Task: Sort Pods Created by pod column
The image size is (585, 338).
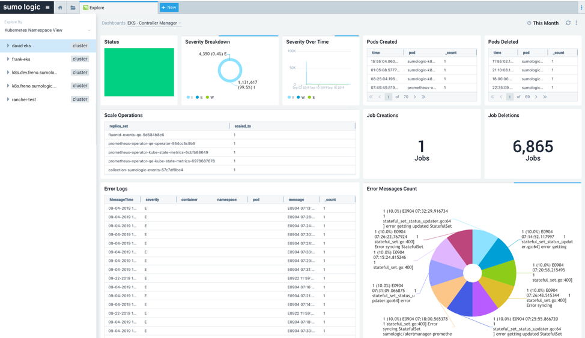Action: click(x=412, y=53)
